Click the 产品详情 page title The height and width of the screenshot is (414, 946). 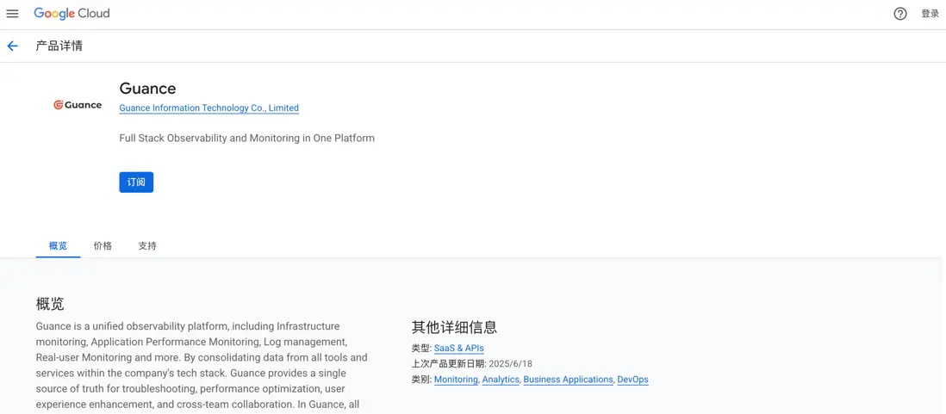[x=59, y=46]
